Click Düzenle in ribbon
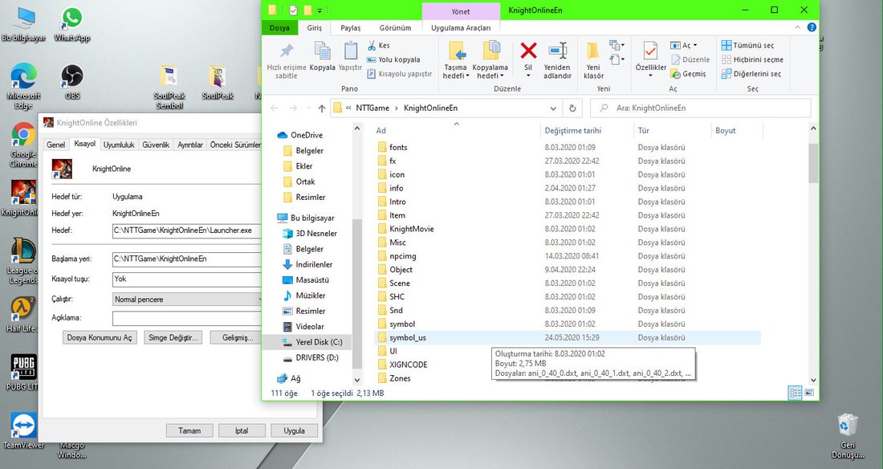The image size is (883, 469). click(x=690, y=59)
